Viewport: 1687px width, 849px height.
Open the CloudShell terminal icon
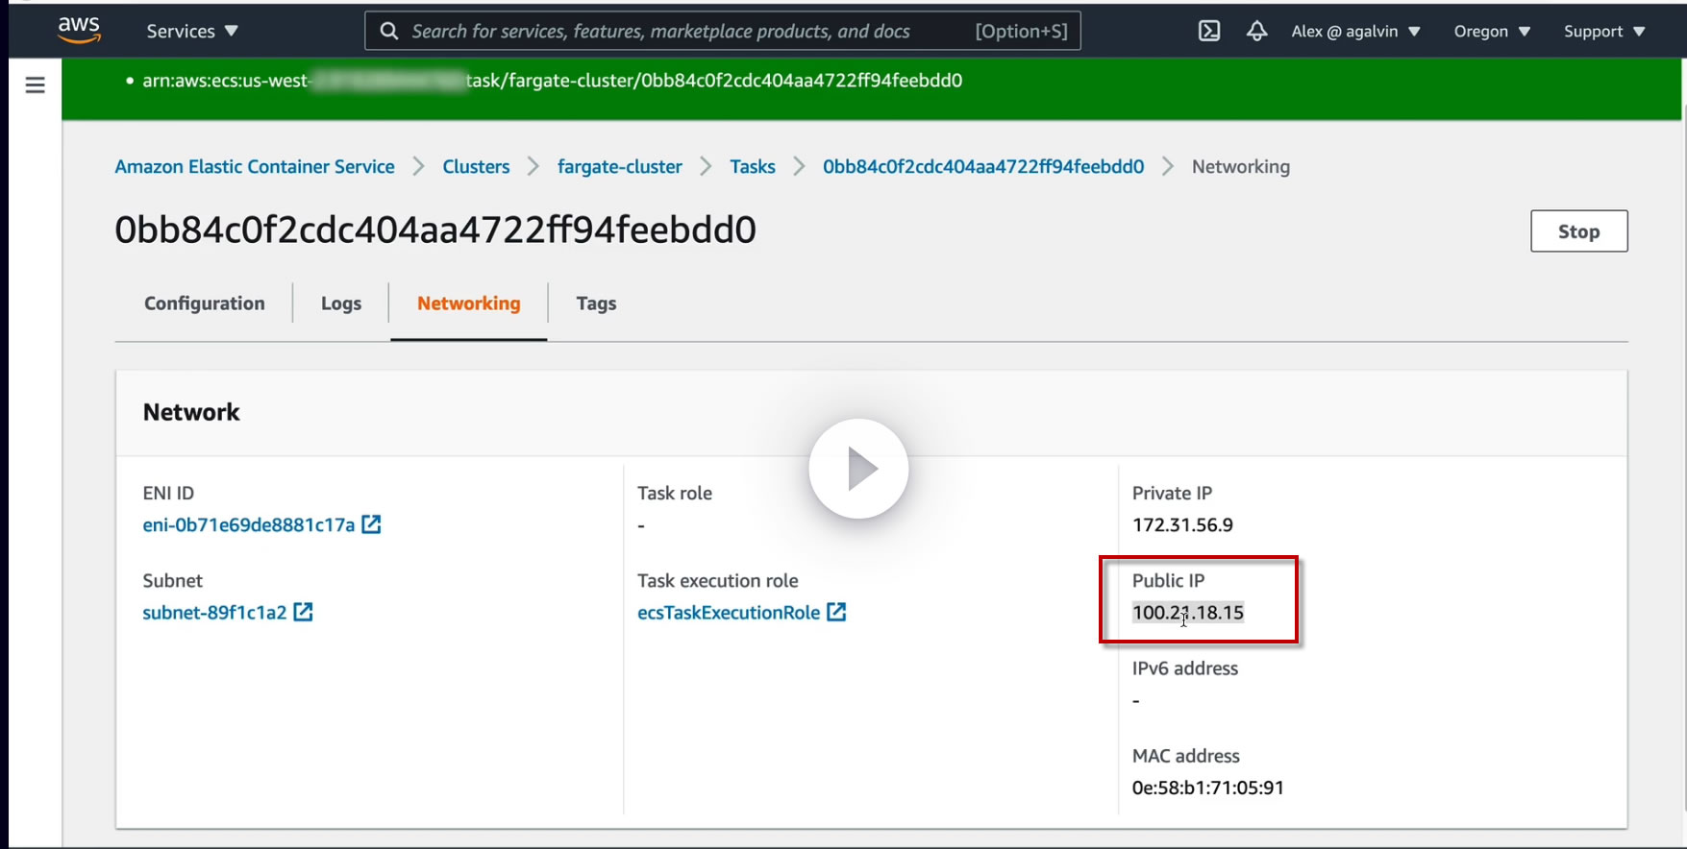point(1209,31)
